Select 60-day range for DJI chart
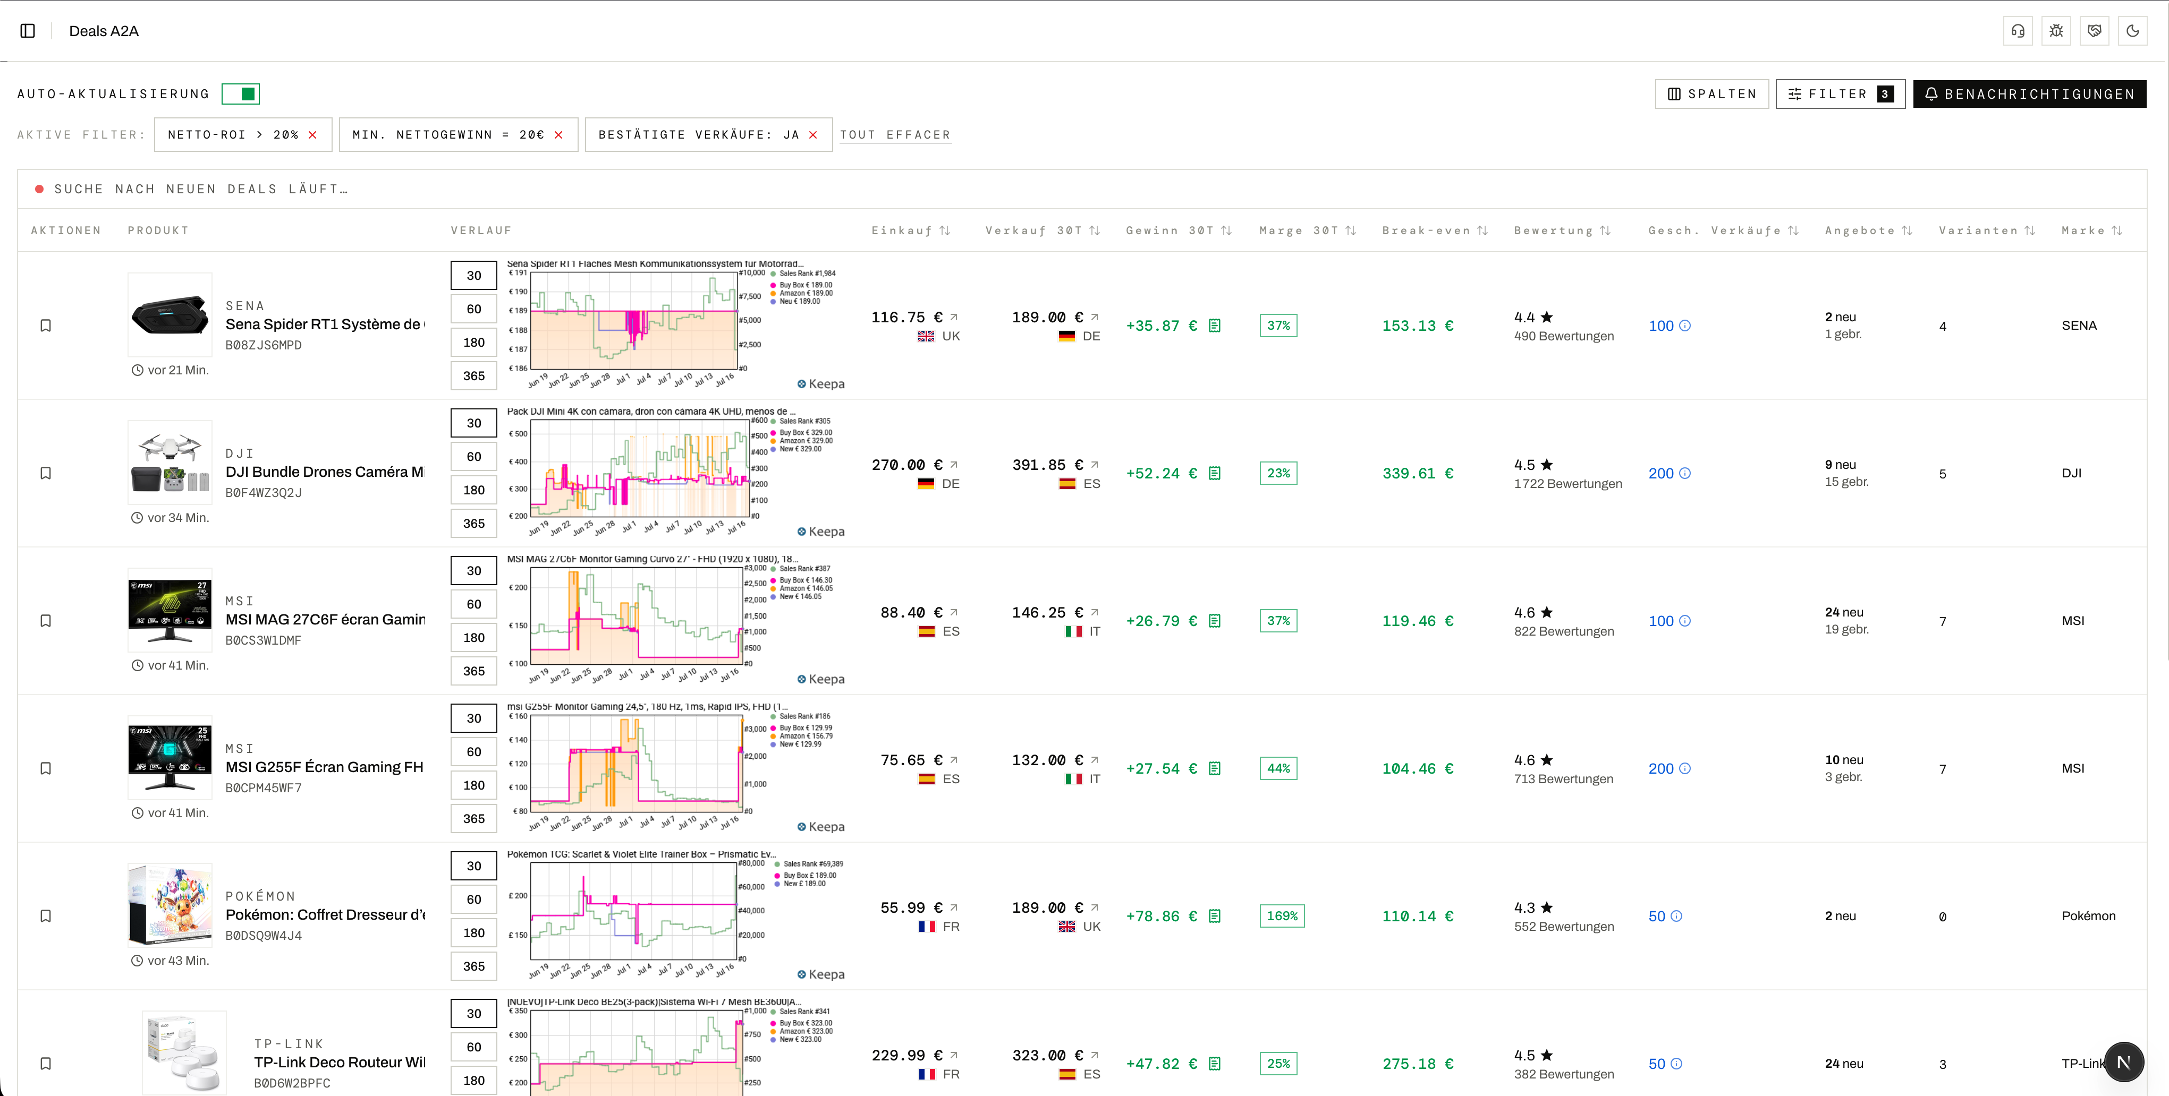This screenshot has height=1096, width=2169. point(474,457)
